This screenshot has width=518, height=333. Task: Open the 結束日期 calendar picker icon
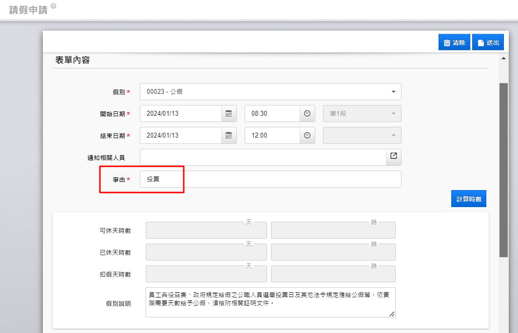point(229,135)
